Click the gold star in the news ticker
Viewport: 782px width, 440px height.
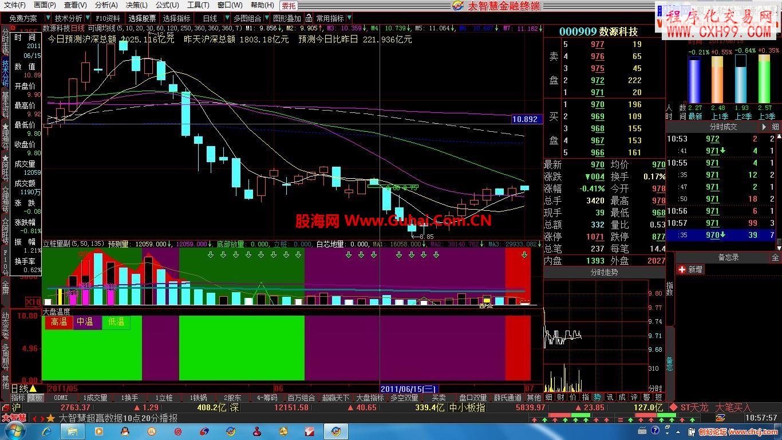pos(51,418)
